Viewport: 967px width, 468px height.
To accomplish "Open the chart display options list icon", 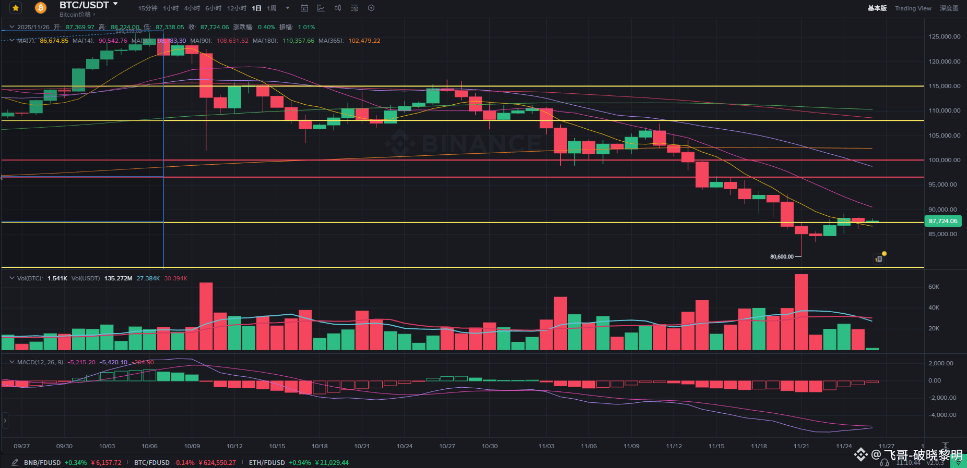I will [x=355, y=8].
